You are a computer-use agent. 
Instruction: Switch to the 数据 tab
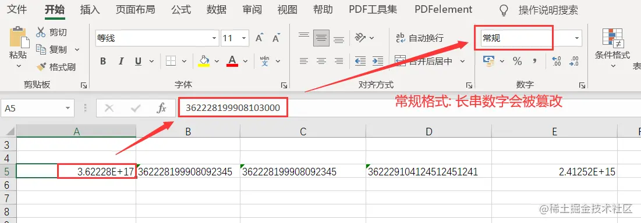point(217,10)
